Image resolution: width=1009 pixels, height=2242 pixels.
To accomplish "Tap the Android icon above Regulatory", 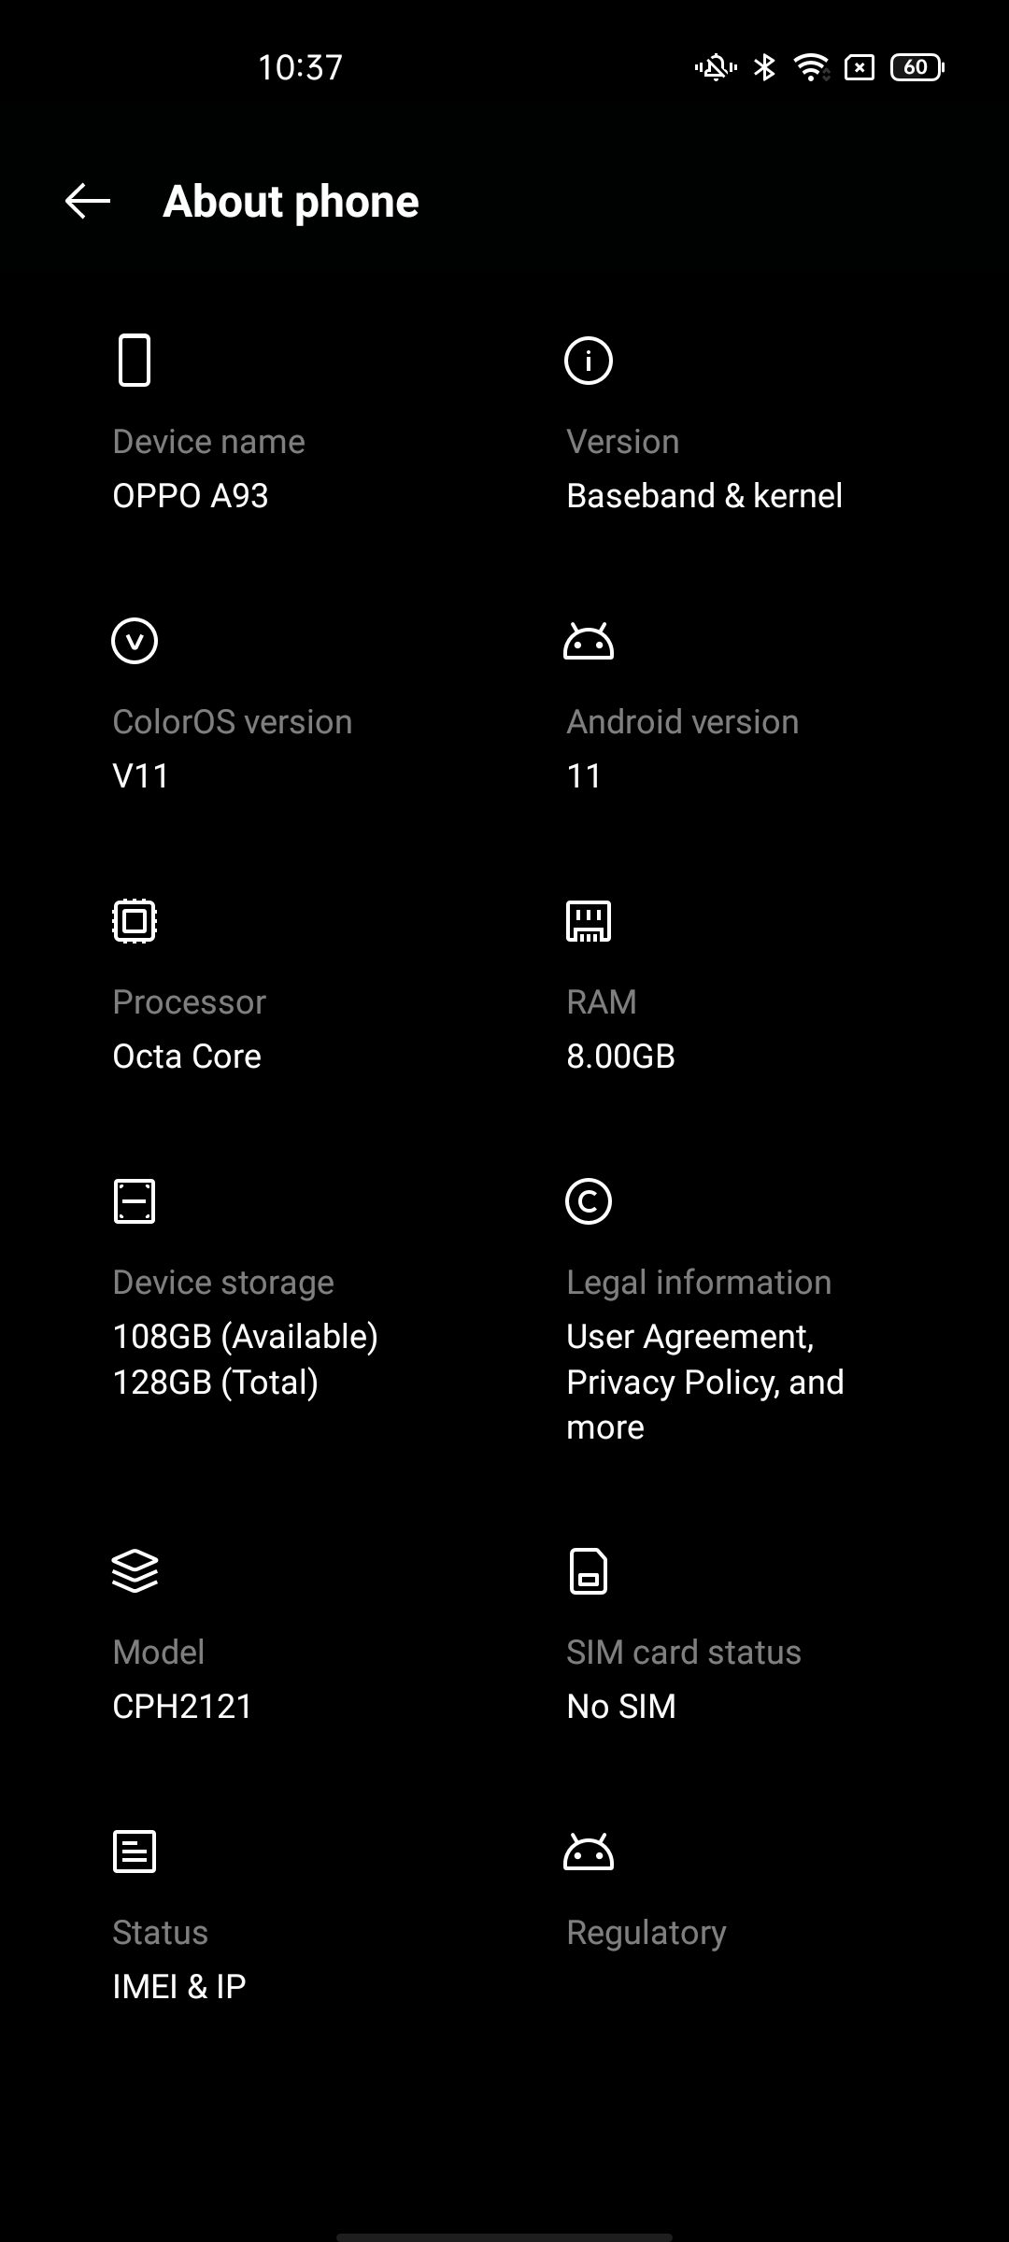I will (589, 1852).
